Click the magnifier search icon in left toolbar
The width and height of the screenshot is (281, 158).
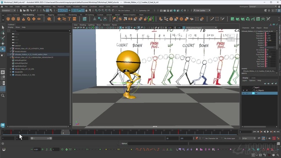pos(3,96)
